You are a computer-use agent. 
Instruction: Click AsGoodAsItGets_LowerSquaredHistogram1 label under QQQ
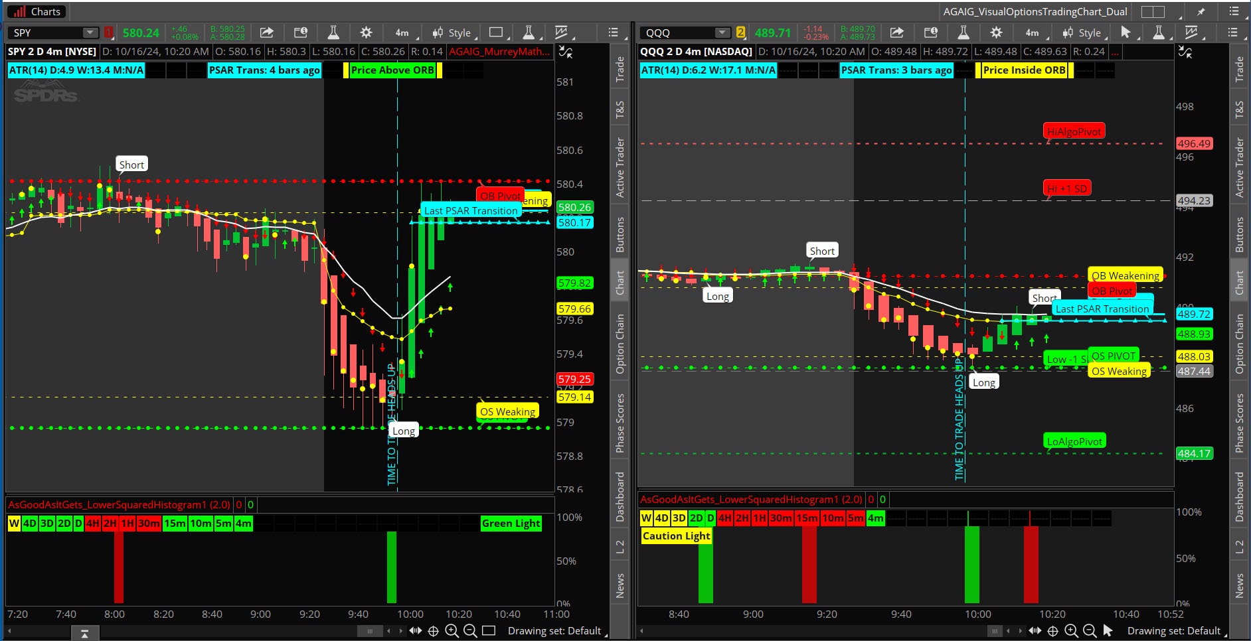pyautogui.click(x=752, y=500)
